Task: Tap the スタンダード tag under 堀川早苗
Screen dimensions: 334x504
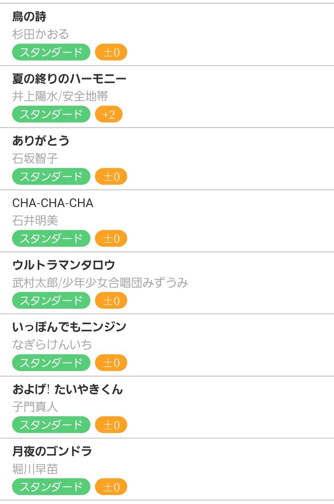Action: 51,487
